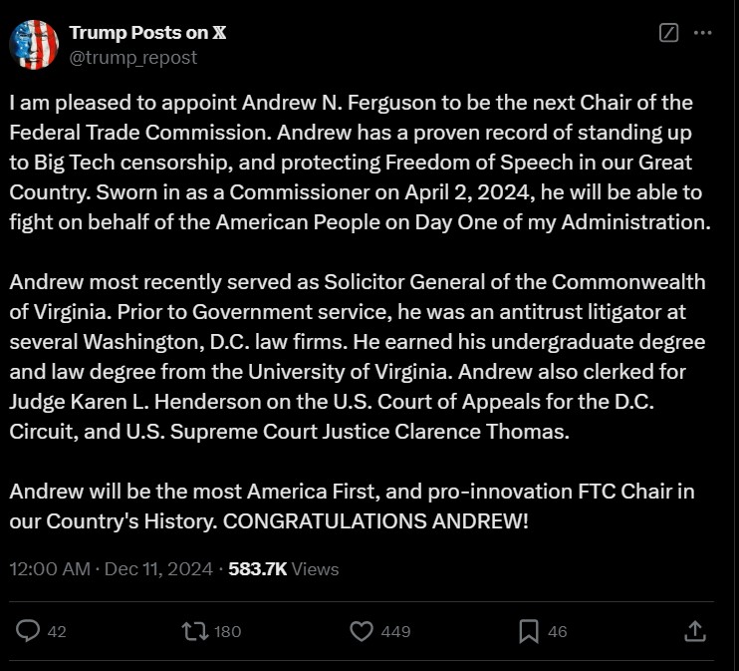This screenshot has height=671, width=739.
Task: Open the three-dot more options menu
Action: [702, 33]
